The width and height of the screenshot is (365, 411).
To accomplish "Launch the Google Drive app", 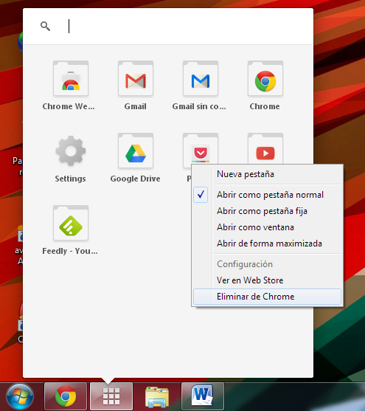I will pyautogui.click(x=136, y=151).
